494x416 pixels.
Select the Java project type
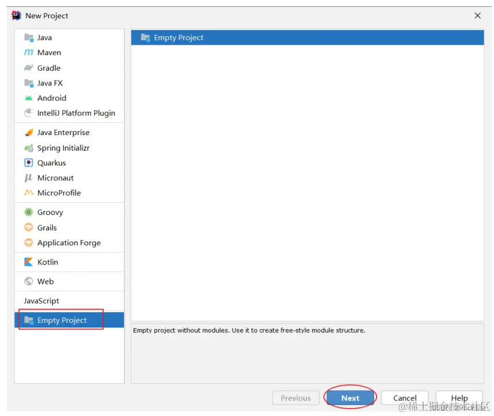69,38
